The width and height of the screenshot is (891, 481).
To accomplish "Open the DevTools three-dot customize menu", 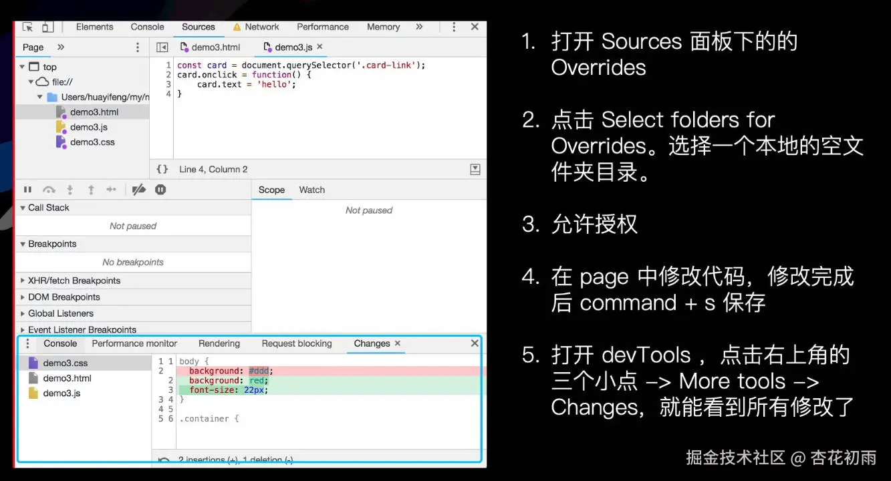I will tap(454, 27).
